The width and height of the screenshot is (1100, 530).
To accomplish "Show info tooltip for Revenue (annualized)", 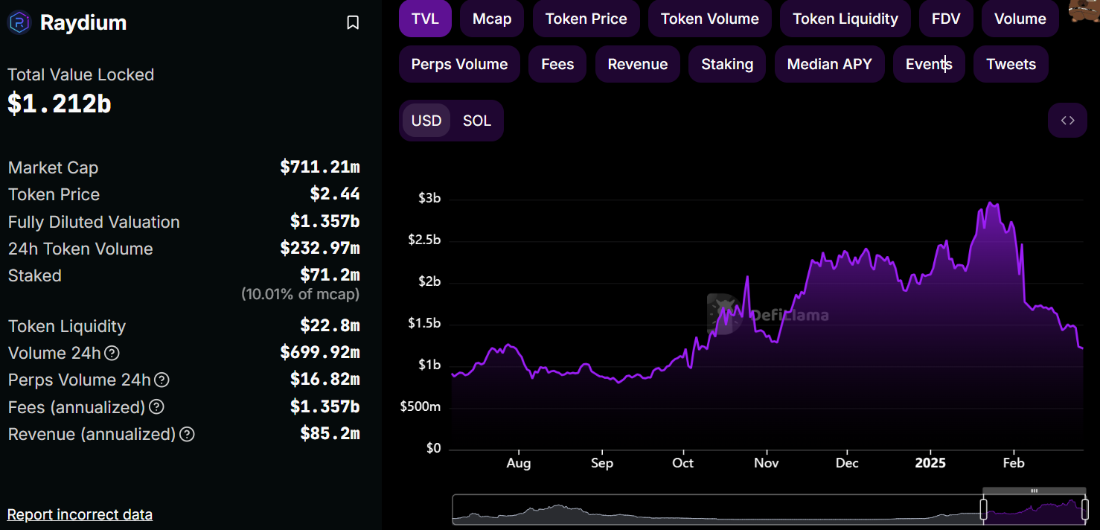I will 187,434.
